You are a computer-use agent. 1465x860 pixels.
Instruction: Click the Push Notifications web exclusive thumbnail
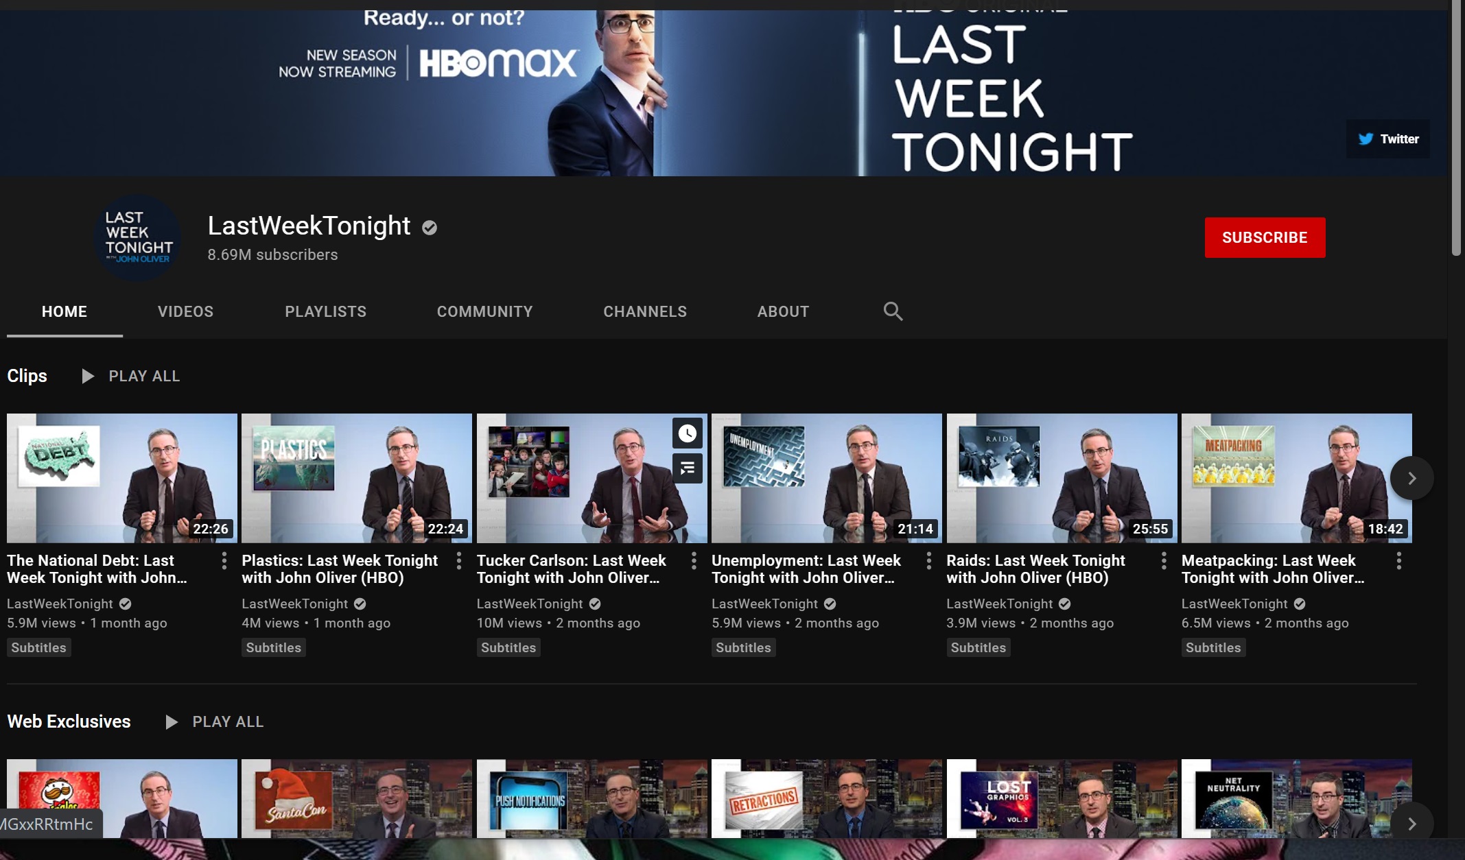[x=591, y=798]
